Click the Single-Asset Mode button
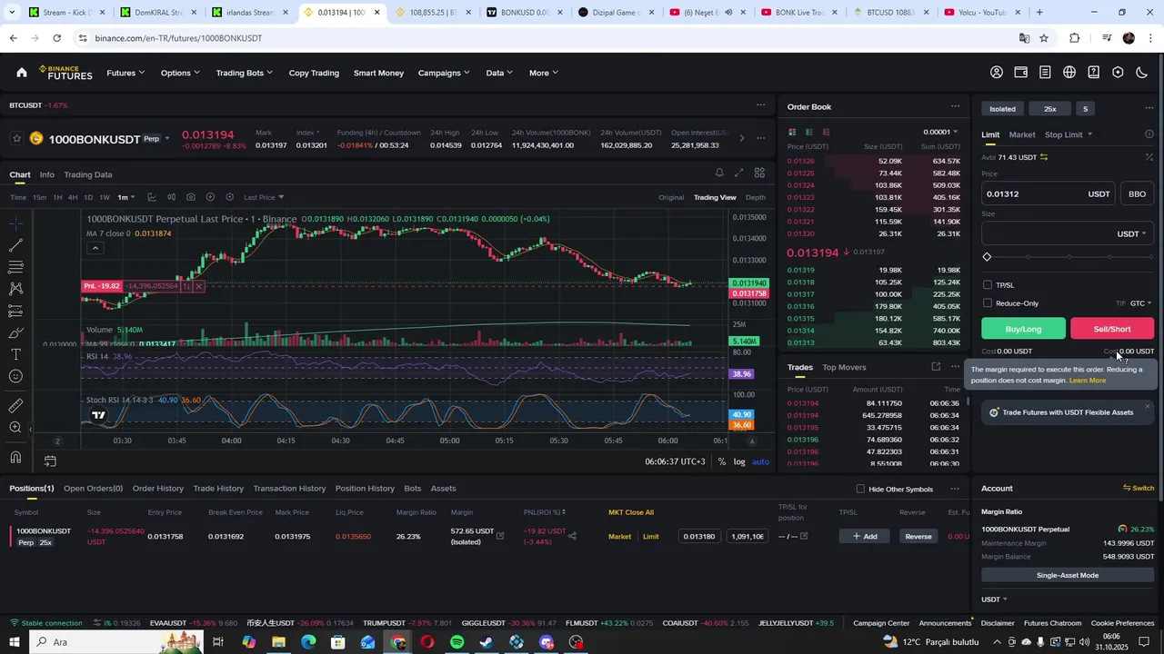Screen dimensions: 1164x654 pos(1068,575)
